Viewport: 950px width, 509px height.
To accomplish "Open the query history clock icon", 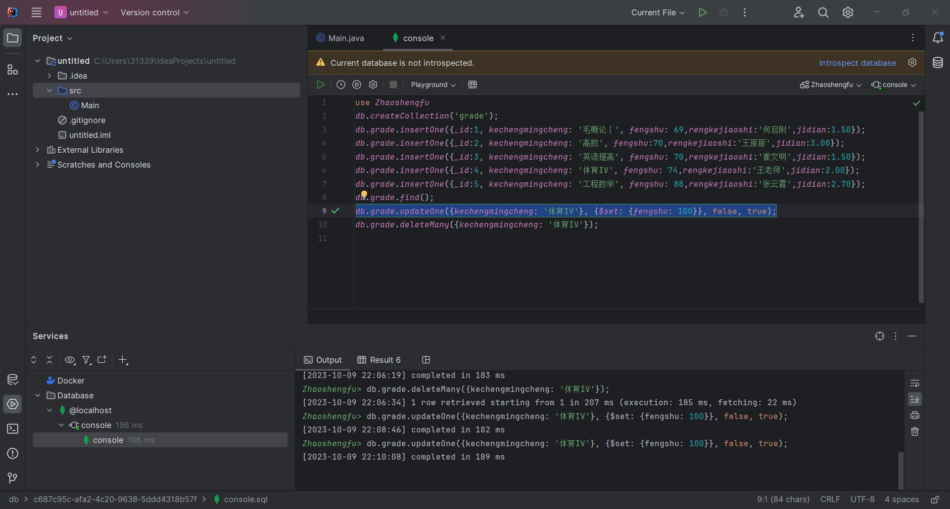I will (x=341, y=85).
